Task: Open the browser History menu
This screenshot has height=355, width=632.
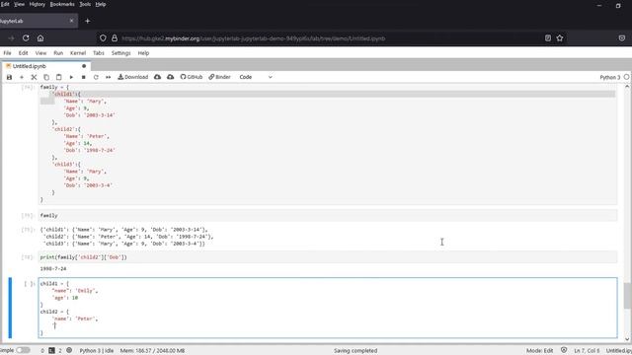Action: (x=38, y=4)
